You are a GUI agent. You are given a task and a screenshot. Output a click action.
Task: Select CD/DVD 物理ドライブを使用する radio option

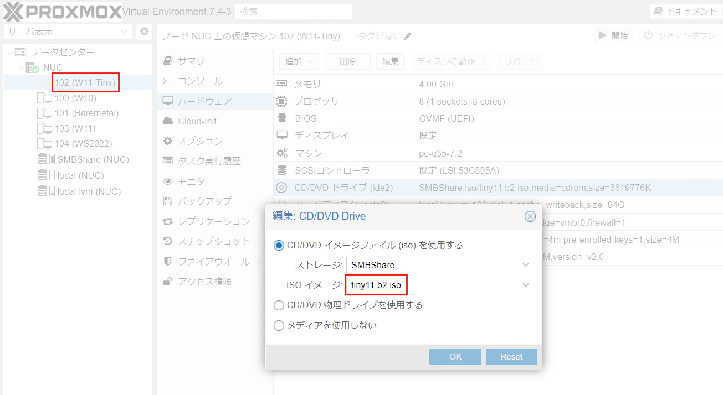(x=279, y=305)
